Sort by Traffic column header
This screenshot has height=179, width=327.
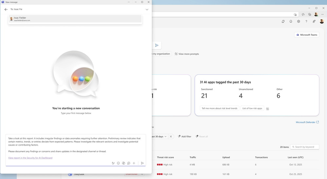coord(193,157)
